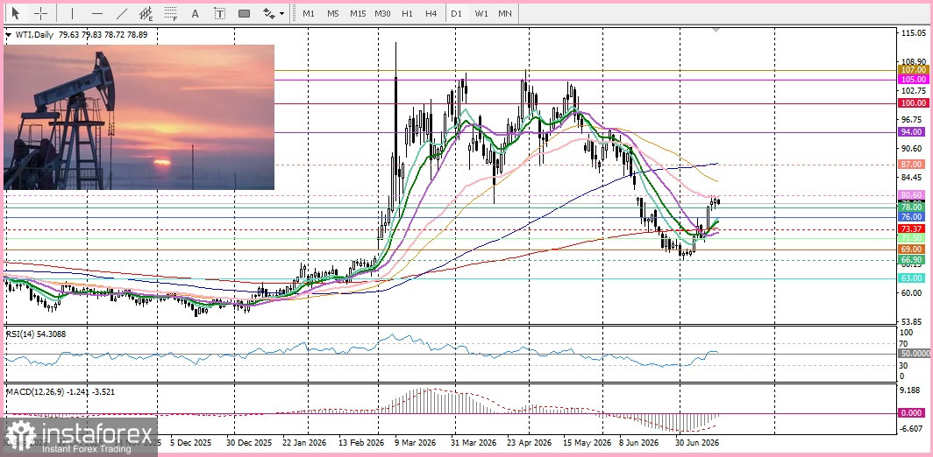The image size is (933, 457).
Task: Click the 105.00 price level label
Action: coord(914,79)
